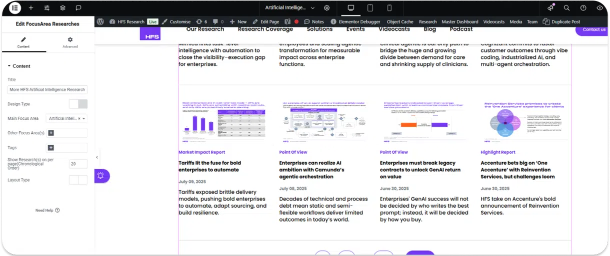Open Podcast in site navigation
The image size is (610, 256).
461,29
